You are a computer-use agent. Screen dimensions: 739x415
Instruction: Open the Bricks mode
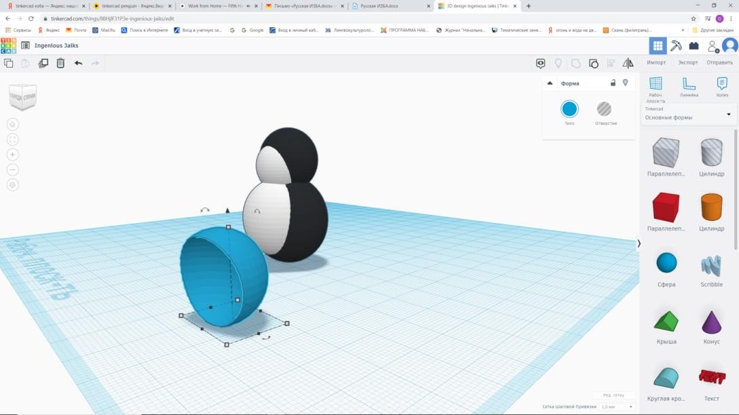(694, 45)
